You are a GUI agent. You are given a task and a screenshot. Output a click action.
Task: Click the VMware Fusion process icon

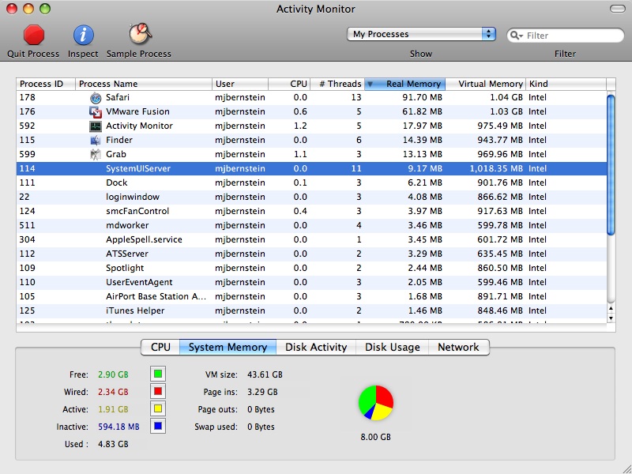pyautogui.click(x=96, y=111)
